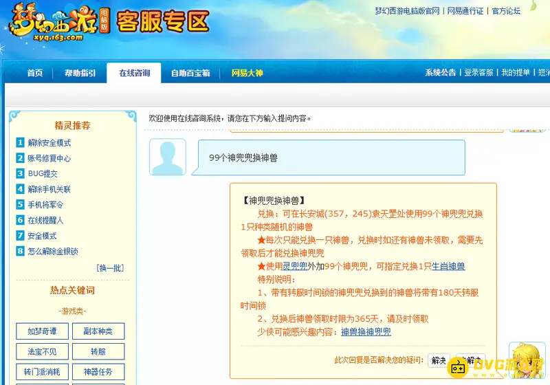This screenshot has width=550, height=385.
Task: Open the 我的提单 link
Action: click(x=516, y=73)
